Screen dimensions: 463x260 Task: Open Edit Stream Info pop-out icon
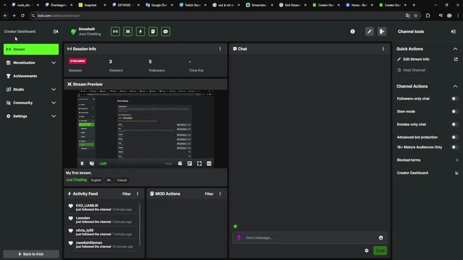point(456,59)
